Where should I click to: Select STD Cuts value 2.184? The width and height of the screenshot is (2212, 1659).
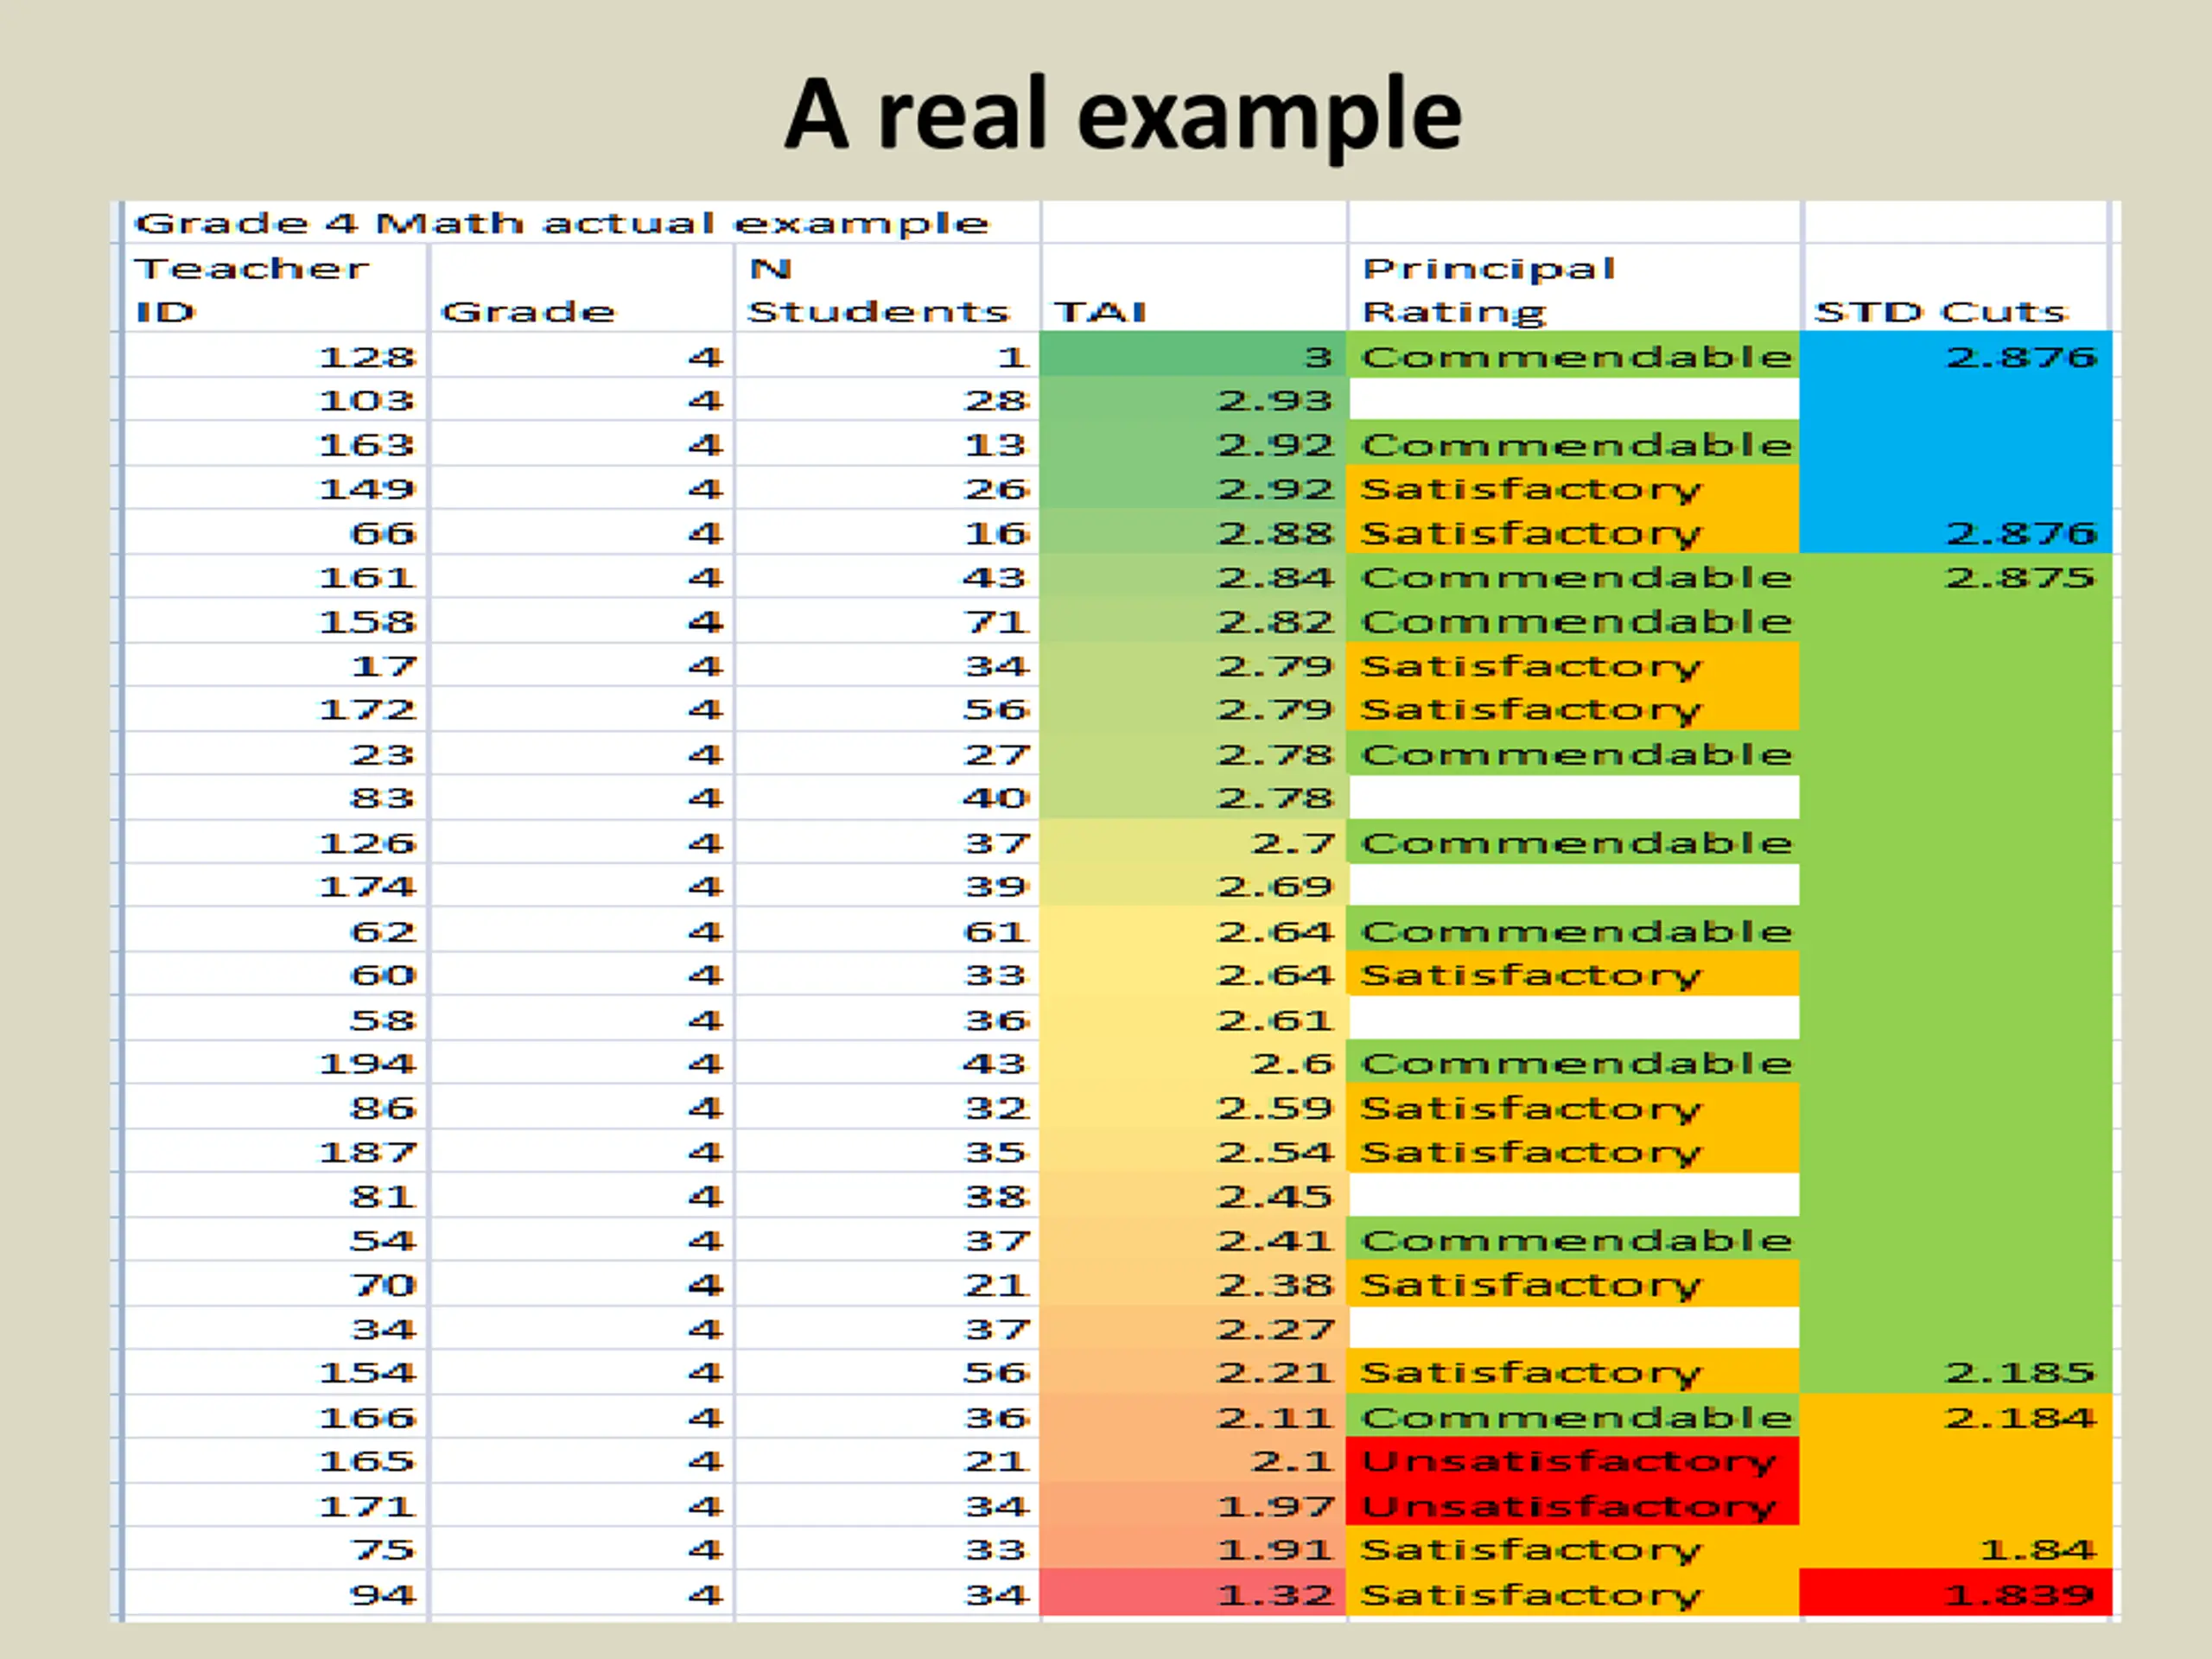click(x=1956, y=1416)
